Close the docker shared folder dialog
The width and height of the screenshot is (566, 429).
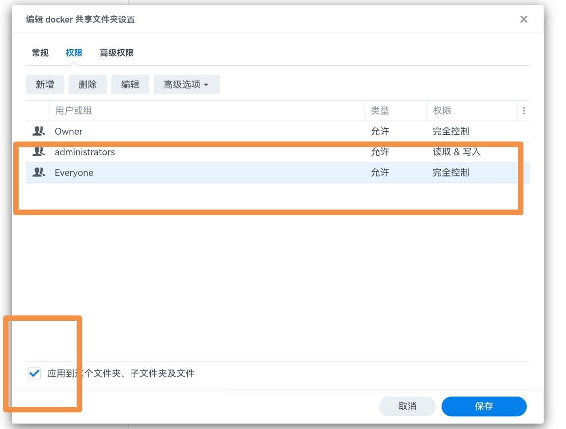[524, 19]
